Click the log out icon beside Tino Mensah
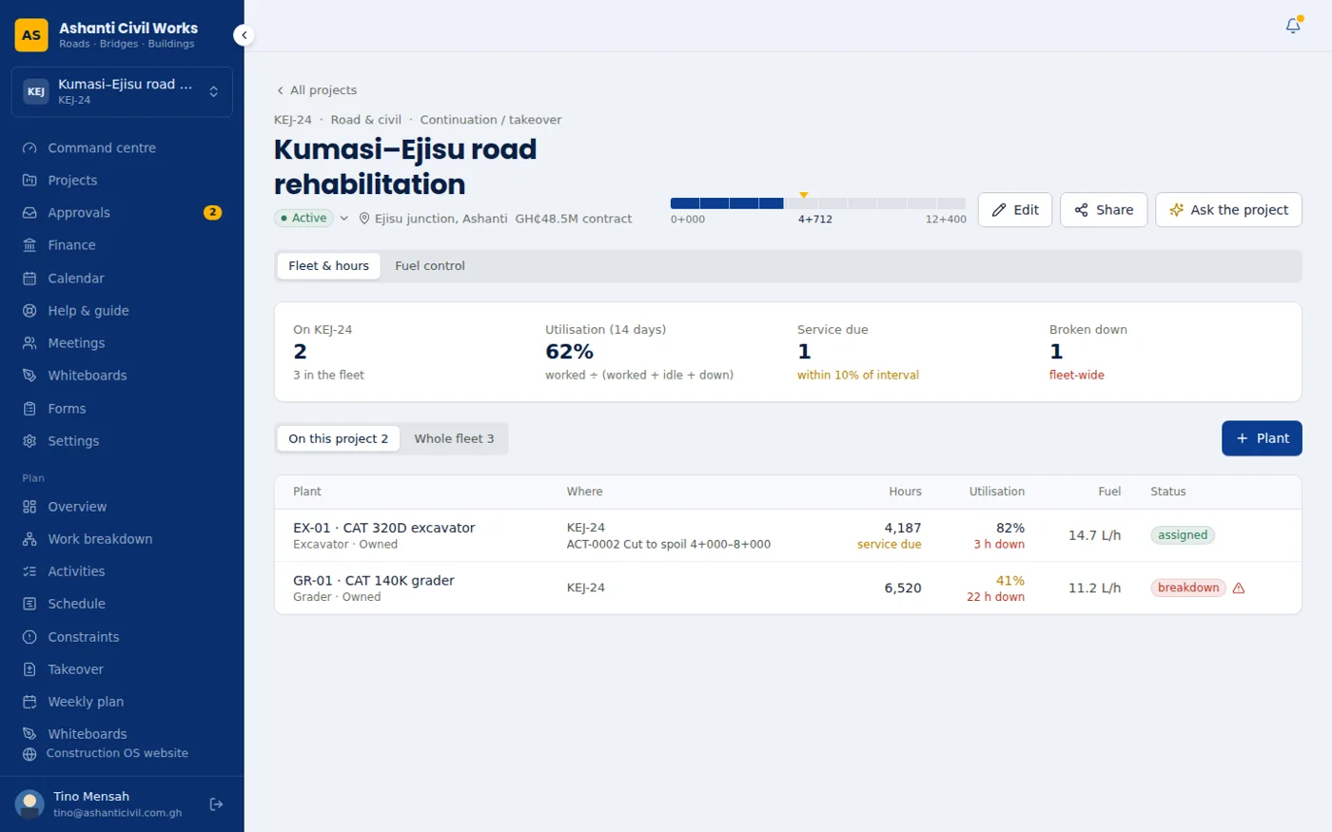Viewport: 1332px width, 832px height. (216, 804)
